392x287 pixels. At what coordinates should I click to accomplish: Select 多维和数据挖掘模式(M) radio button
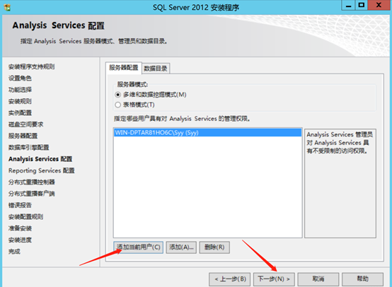[x=151, y=95]
